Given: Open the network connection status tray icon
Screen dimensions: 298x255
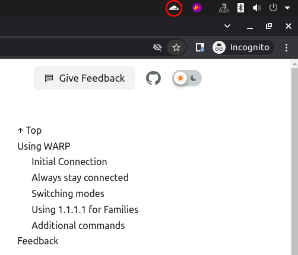Looking at the screenshot, I should [x=224, y=8].
